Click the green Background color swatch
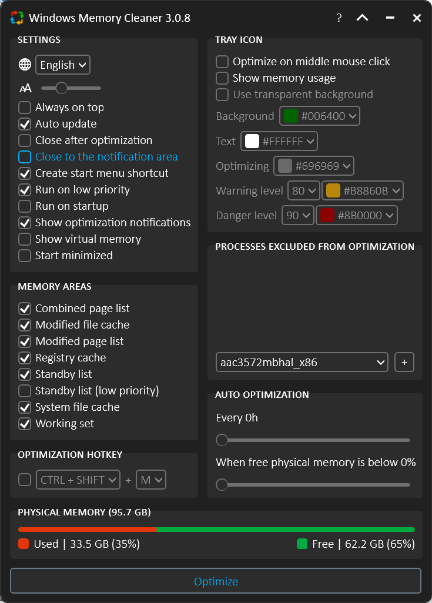Viewport: 432px width, 603px height. (x=290, y=116)
